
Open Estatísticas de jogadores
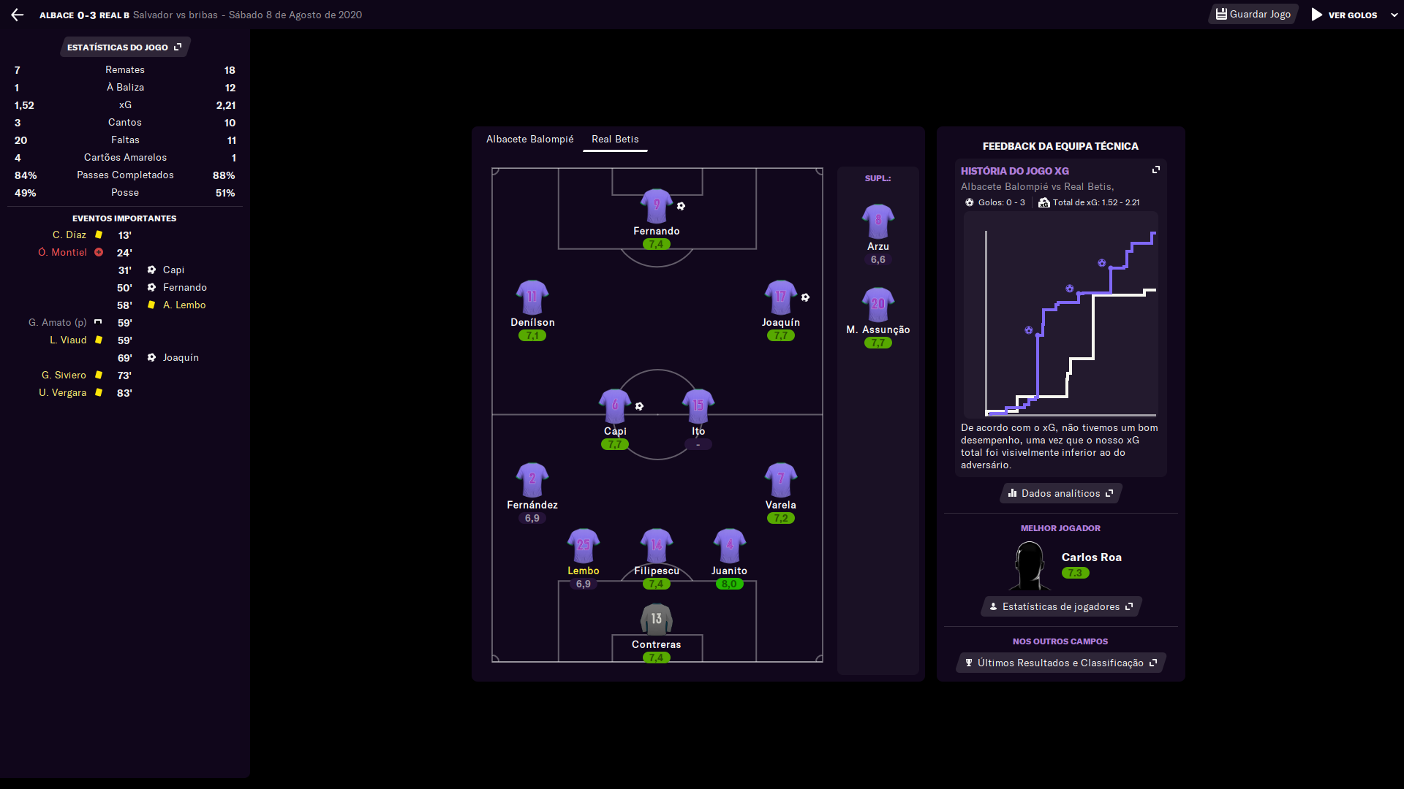click(x=1060, y=606)
